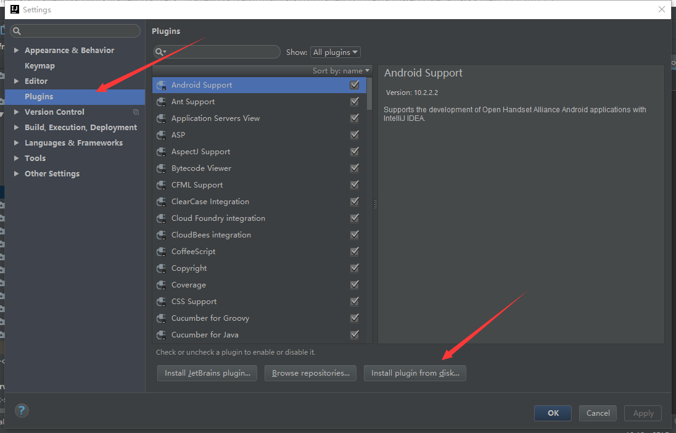The width and height of the screenshot is (676, 433).
Task: Click the Version Control project-level copy icon
Action: coord(136,112)
